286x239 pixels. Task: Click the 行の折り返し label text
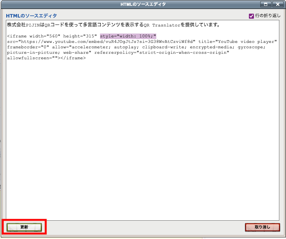pyautogui.click(x=268, y=16)
